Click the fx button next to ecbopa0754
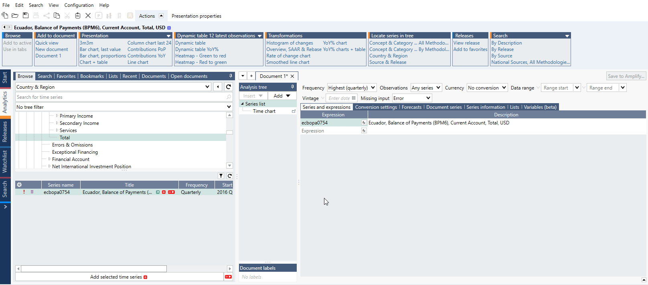Image resolution: width=648 pixels, height=285 pixels. 364,123
